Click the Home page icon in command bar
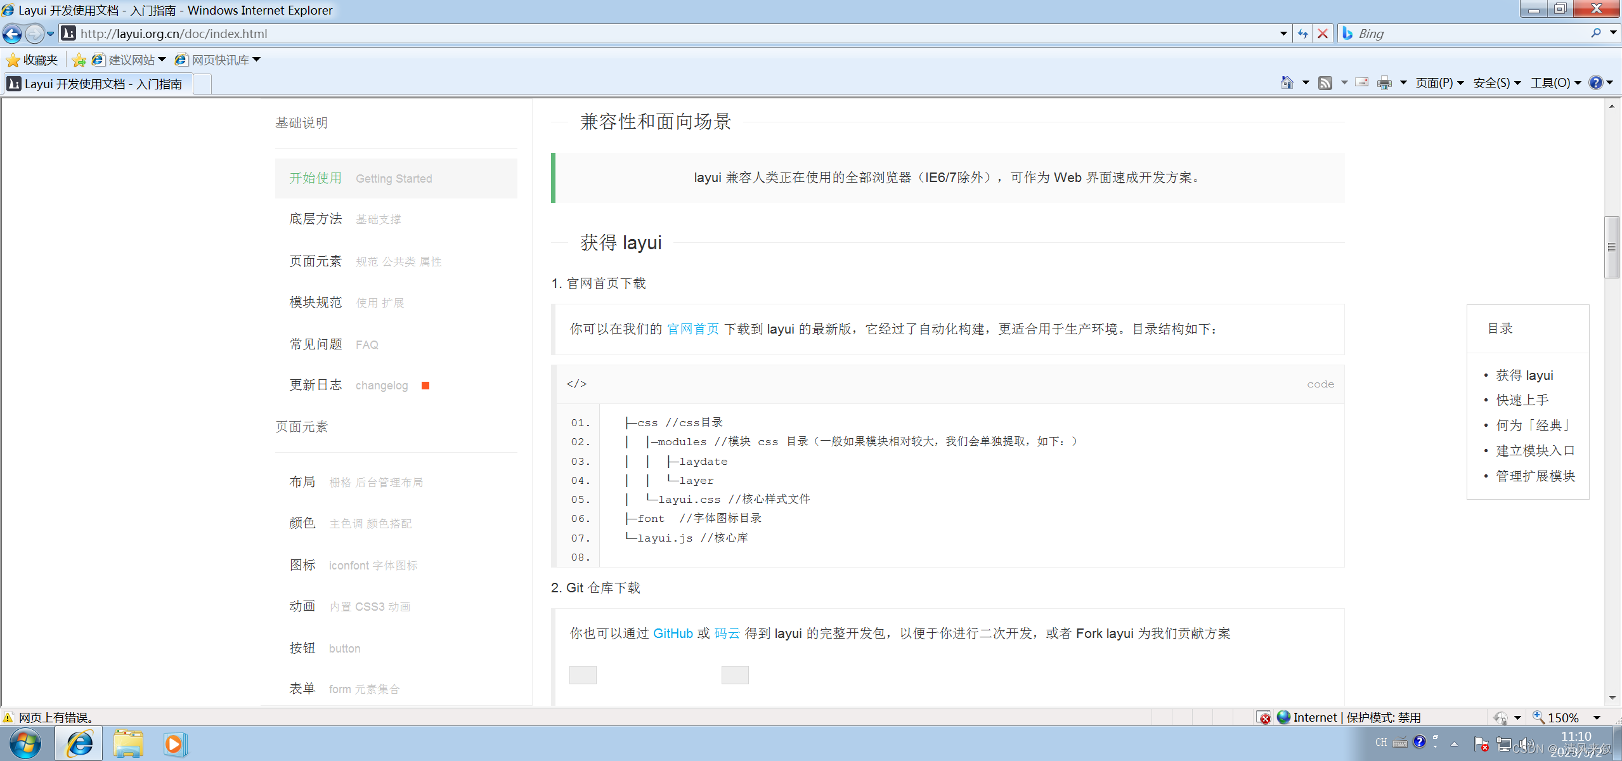 click(x=1287, y=82)
